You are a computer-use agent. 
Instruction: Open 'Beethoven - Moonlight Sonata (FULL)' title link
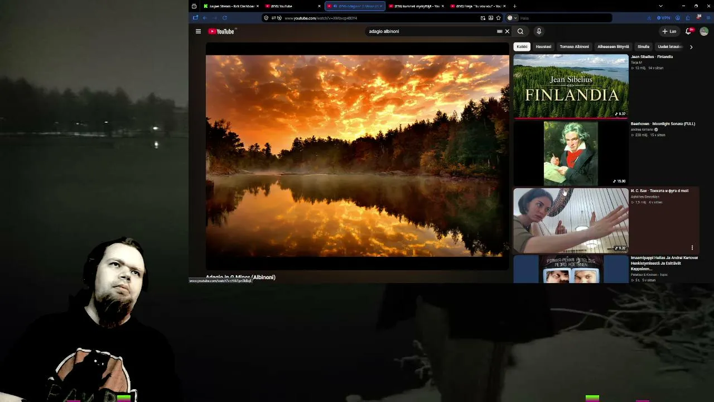pyautogui.click(x=663, y=124)
